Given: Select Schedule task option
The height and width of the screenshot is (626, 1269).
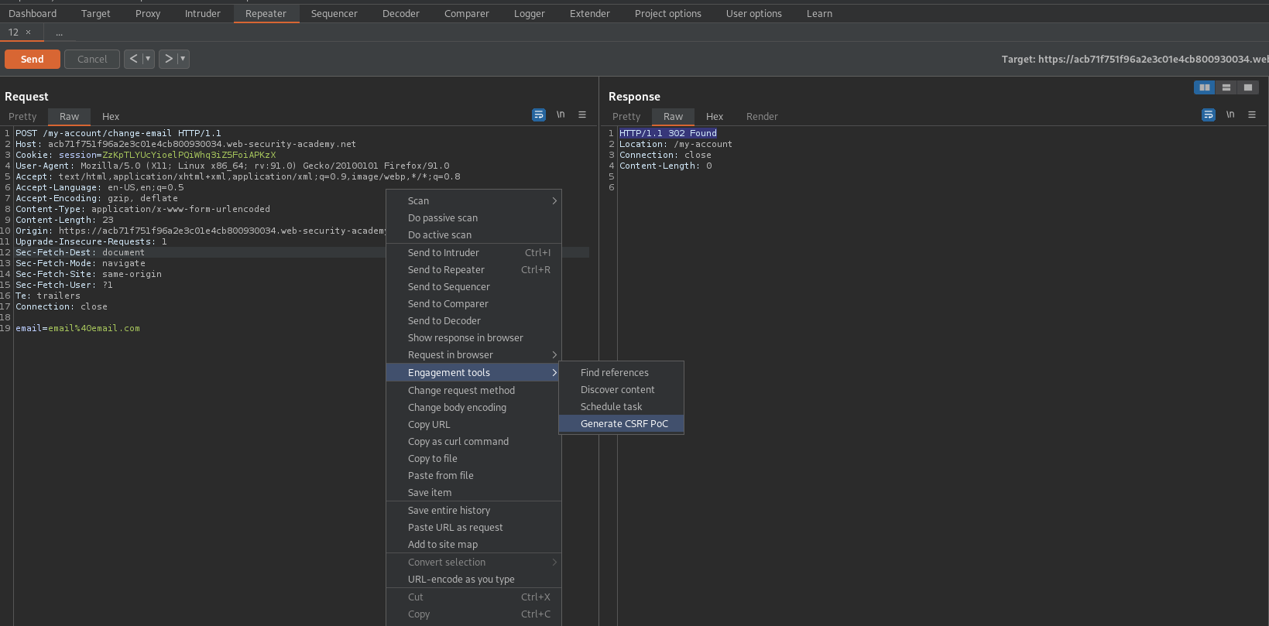Looking at the screenshot, I should click(x=621, y=406).
